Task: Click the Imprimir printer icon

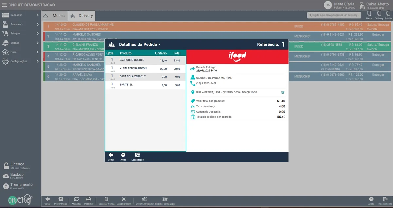Action: tap(88, 201)
